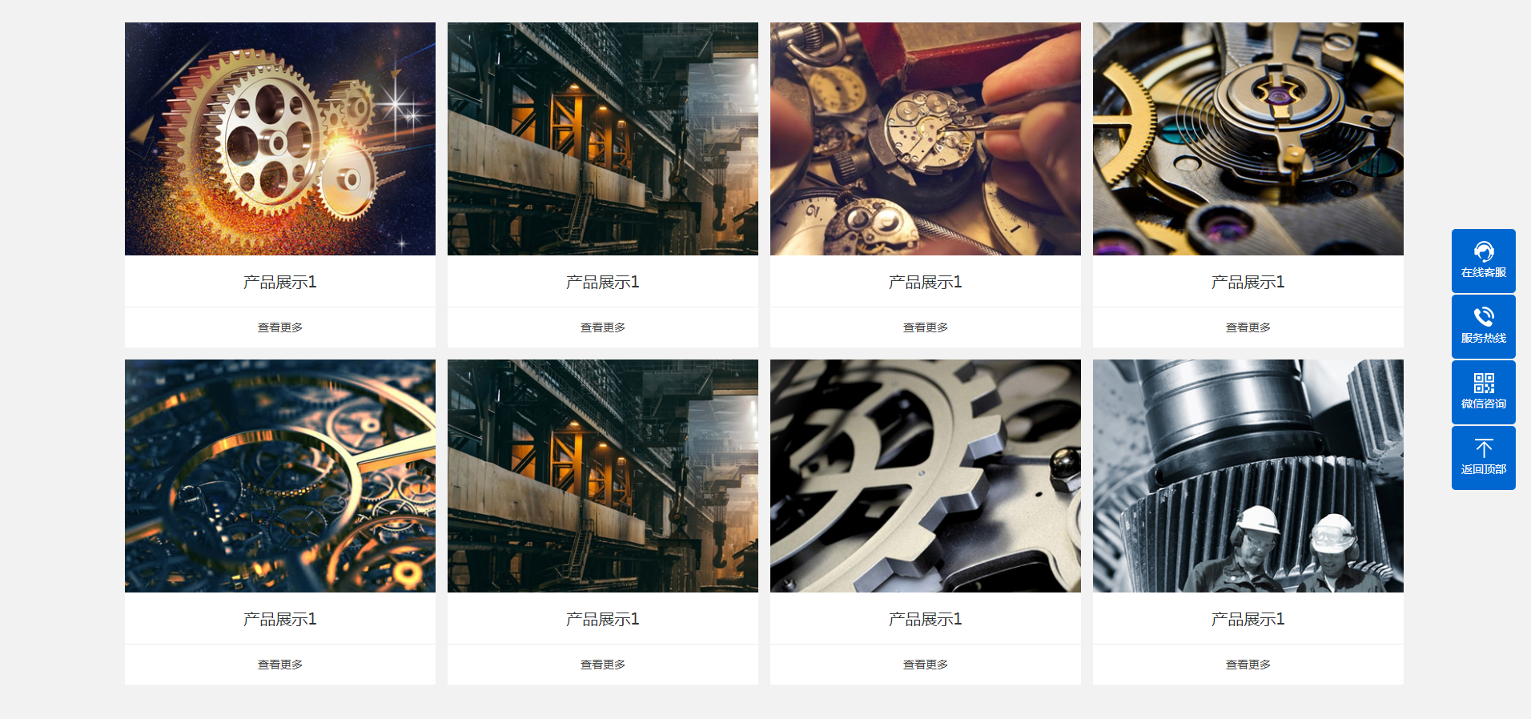Click 查看更多 under second-row factory image
This screenshot has height=719, width=1531.
(603, 665)
